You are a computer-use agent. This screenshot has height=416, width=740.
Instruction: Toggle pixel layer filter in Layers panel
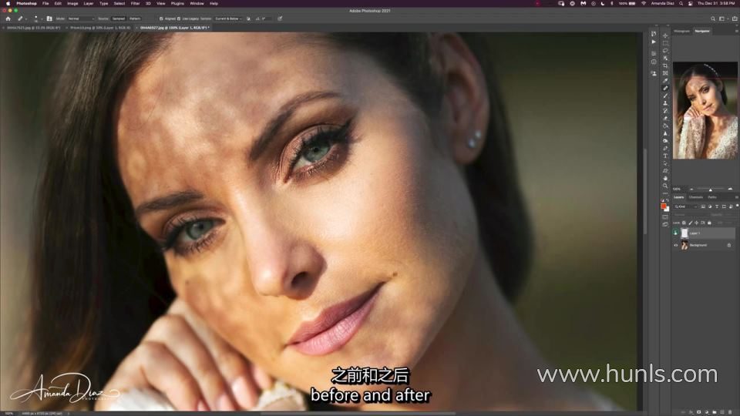pyautogui.click(x=703, y=206)
